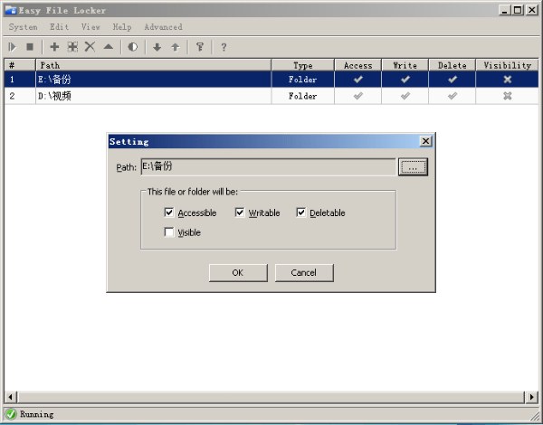Click the Type column header
543x425 pixels.
click(302, 65)
